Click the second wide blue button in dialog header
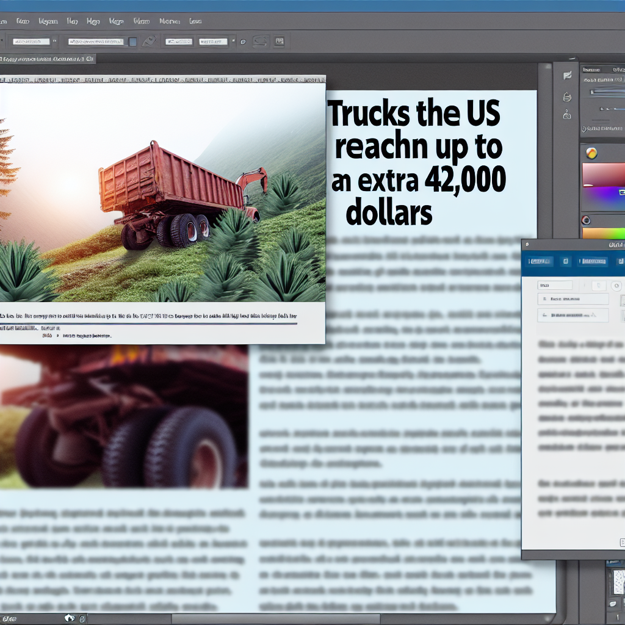 [x=593, y=261]
